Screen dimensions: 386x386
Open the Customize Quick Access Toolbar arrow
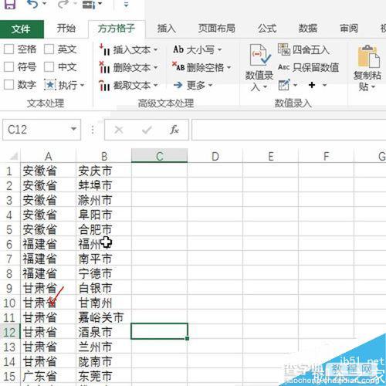coord(126,4)
